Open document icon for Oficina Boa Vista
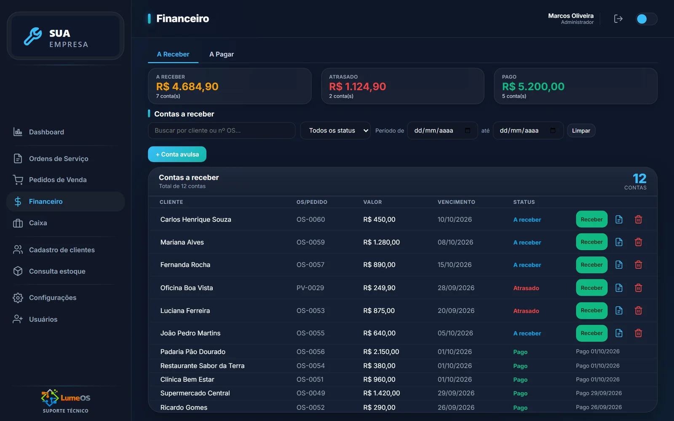 coord(619,288)
